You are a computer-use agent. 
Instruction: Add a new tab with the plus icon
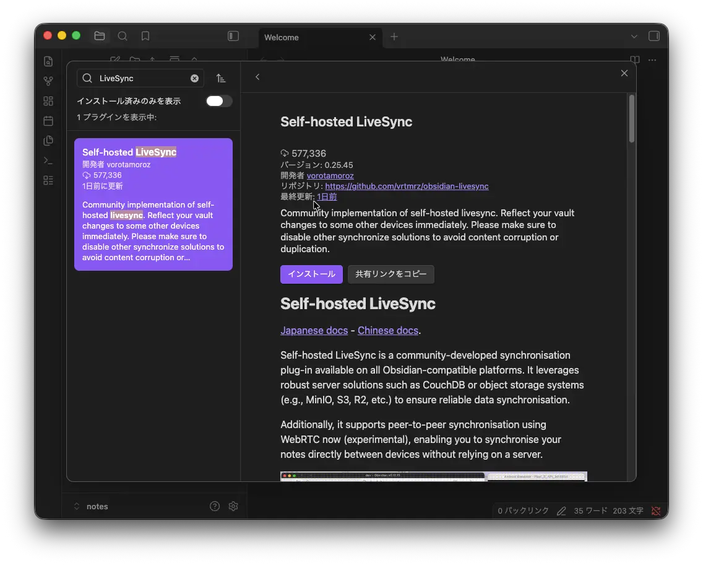394,37
